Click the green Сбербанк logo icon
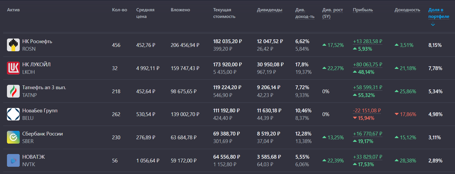This screenshot has height=174, width=455. 13,137
